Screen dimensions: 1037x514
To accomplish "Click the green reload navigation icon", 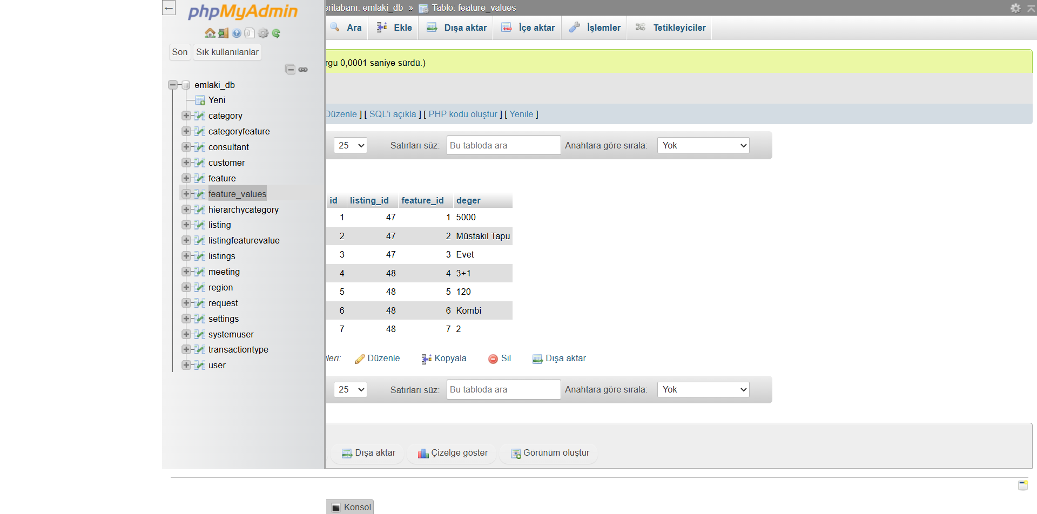I will point(277,33).
